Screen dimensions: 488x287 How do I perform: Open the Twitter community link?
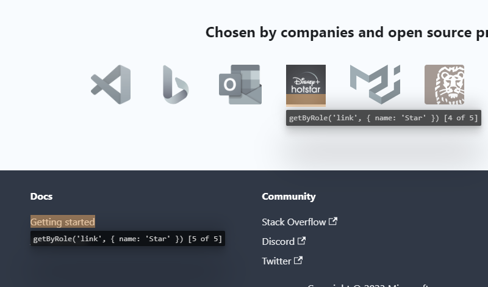282,261
